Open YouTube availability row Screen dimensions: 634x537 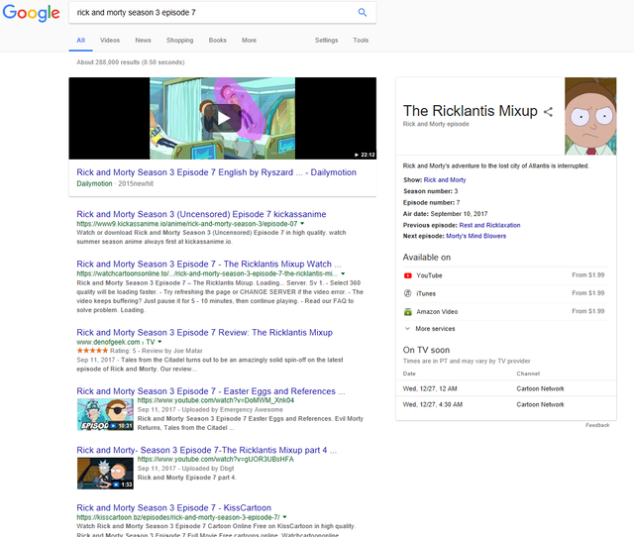(506, 275)
